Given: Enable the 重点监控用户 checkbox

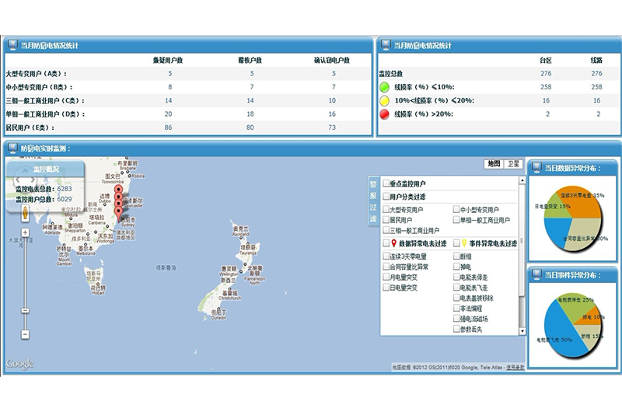Looking at the screenshot, I should (386, 183).
